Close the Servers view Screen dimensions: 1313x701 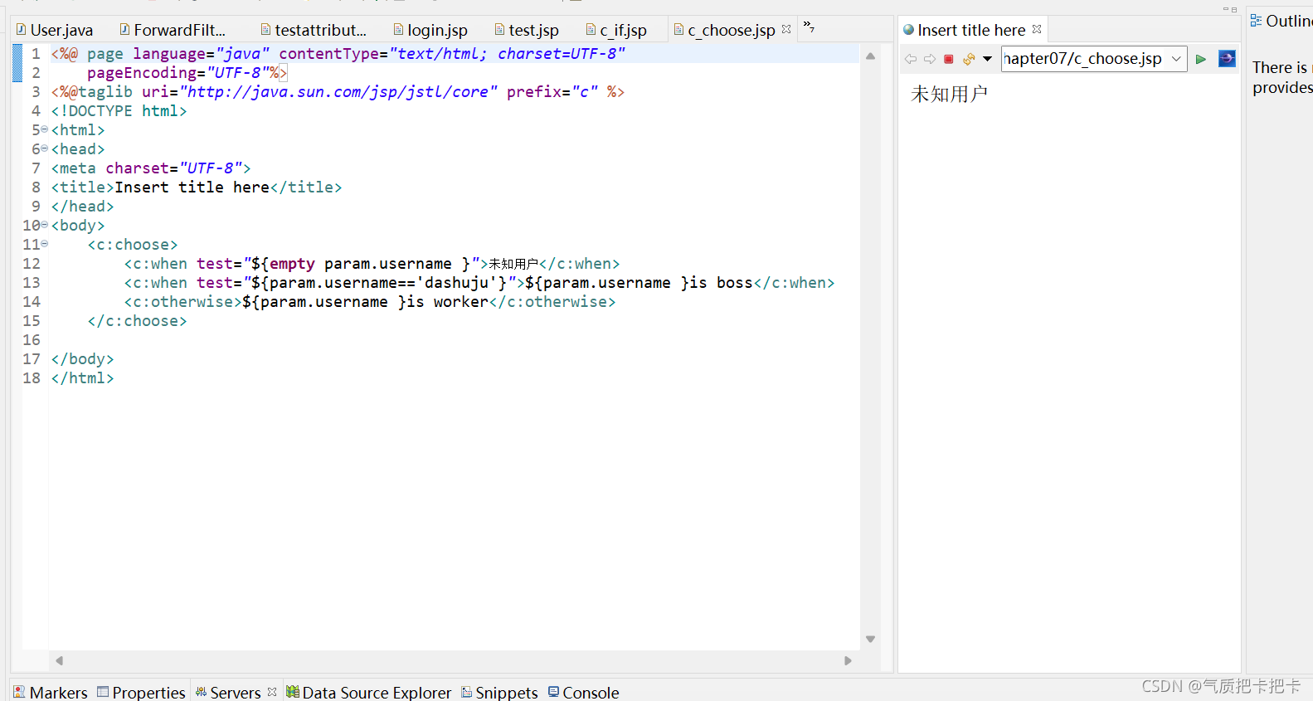click(x=272, y=691)
